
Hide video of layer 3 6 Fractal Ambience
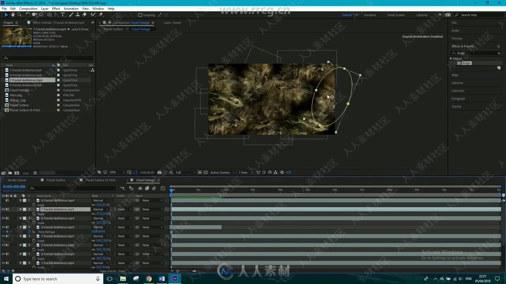(x=3, y=218)
